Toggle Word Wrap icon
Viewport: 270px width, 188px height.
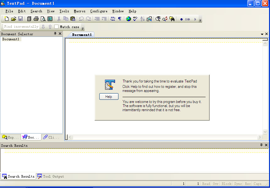(113, 19)
